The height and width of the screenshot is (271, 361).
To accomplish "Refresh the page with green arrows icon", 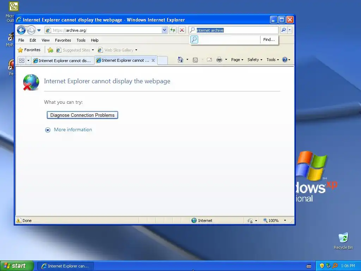I will pos(173,30).
